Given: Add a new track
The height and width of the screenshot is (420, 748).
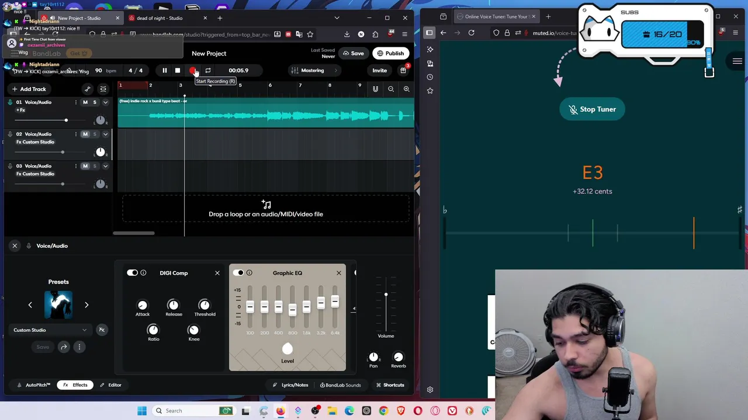Looking at the screenshot, I should pyautogui.click(x=29, y=89).
